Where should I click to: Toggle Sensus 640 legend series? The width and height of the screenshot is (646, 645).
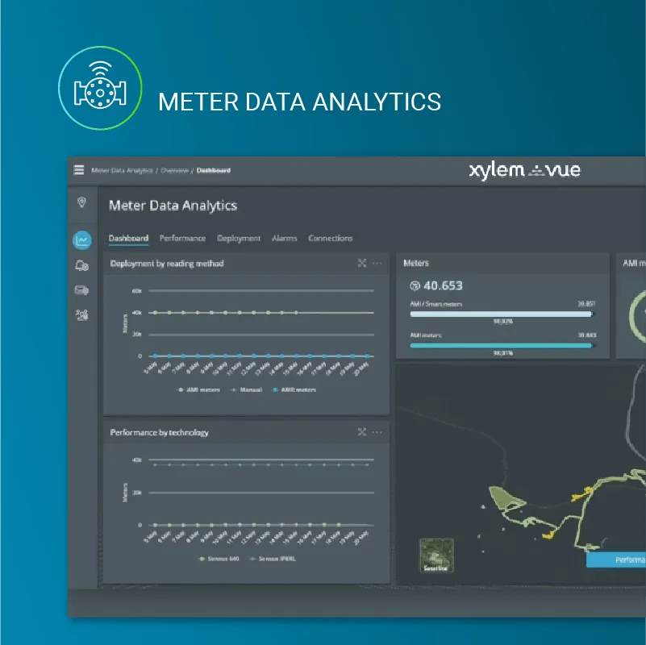[x=219, y=559]
